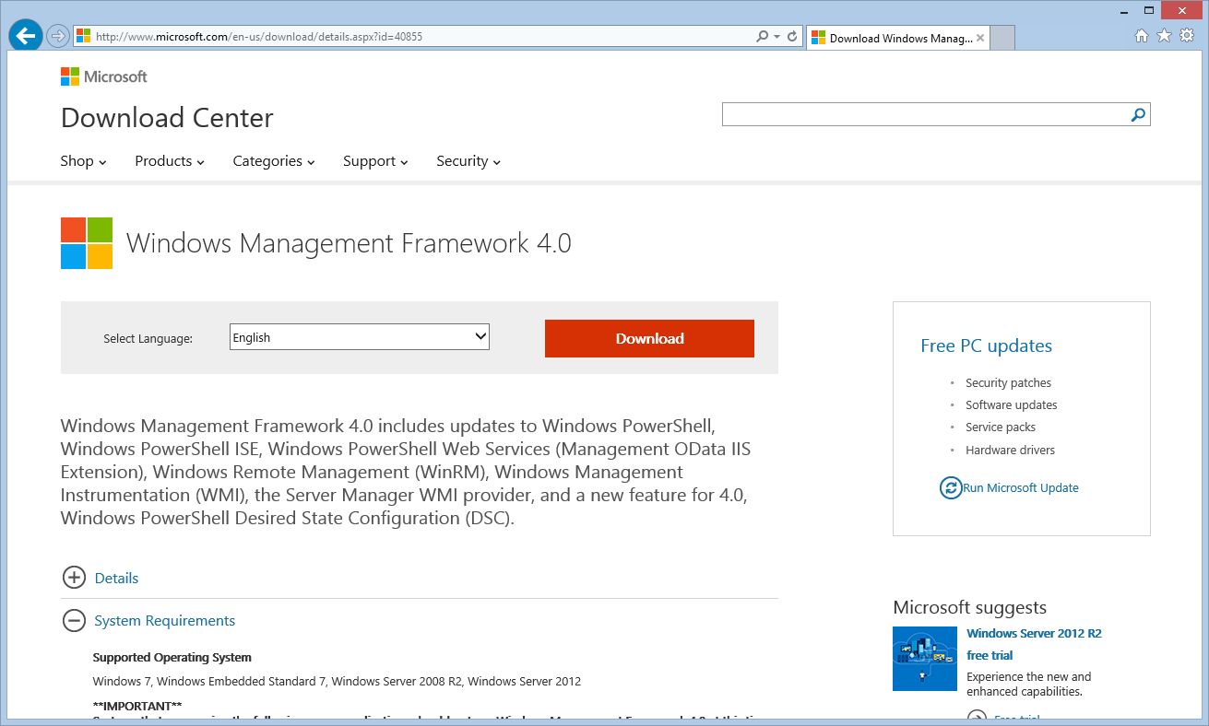Screen dimensions: 1209x726
Task: Open the Shop menu
Action: [x=84, y=161]
